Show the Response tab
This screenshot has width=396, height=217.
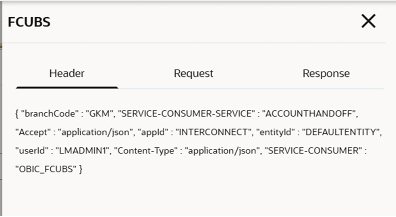[326, 74]
